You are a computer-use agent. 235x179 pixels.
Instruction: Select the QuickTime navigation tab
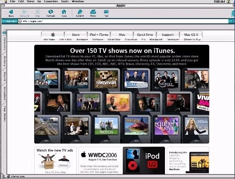(x=145, y=35)
